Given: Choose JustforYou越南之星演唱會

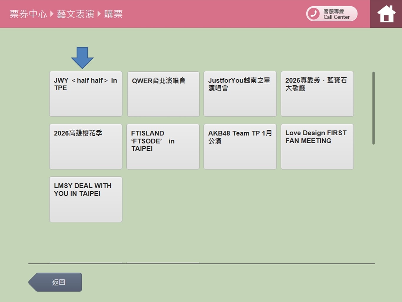Looking at the screenshot, I should (x=240, y=94).
